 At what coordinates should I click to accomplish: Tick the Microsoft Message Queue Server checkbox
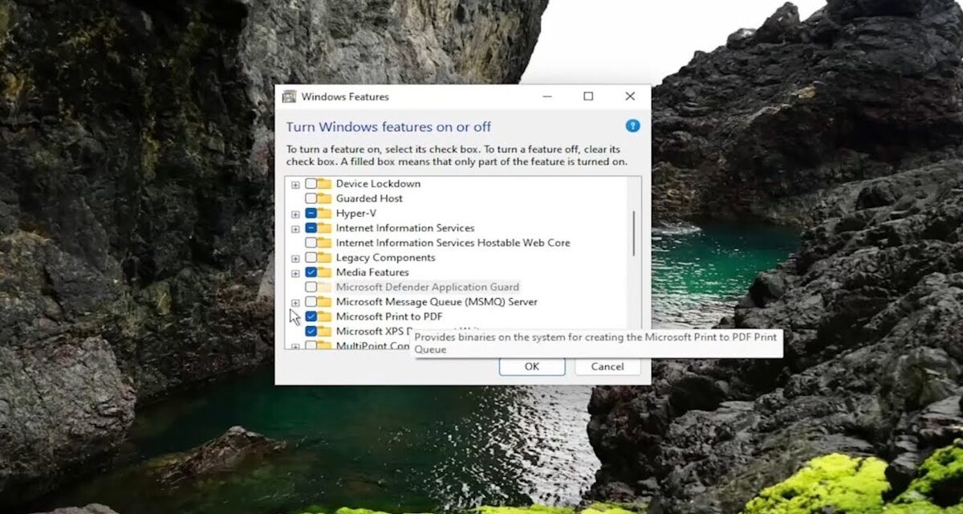tap(311, 302)
